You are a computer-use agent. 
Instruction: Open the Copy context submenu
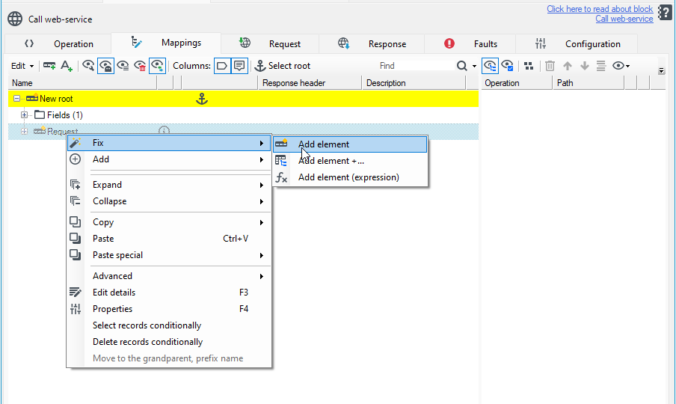click(169, 222)
